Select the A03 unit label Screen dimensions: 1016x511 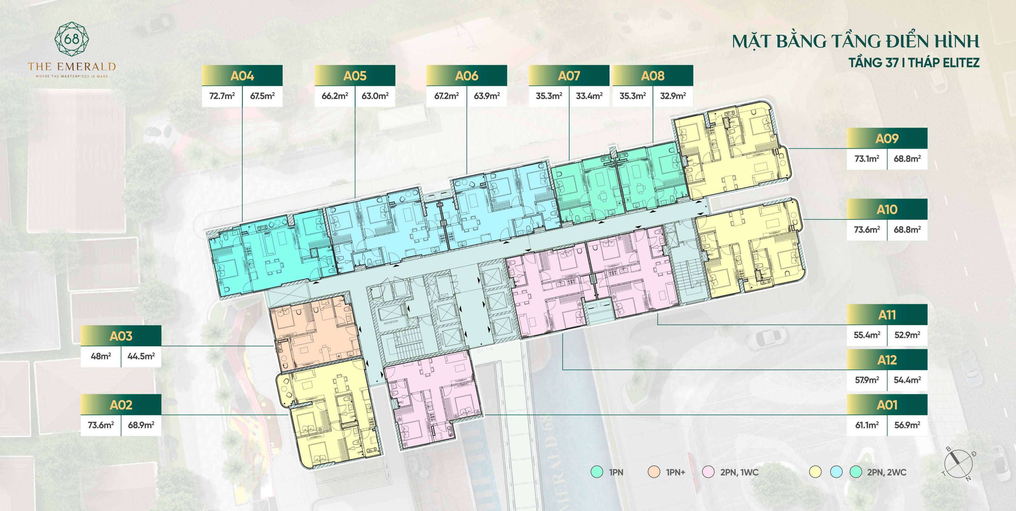pyautogui.click(x=121, y=336)
